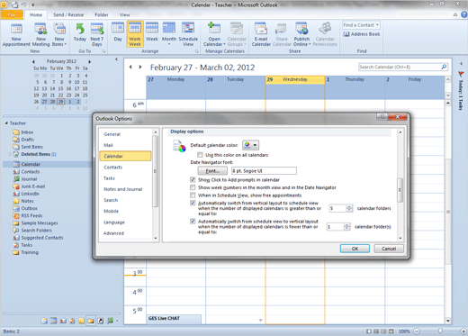
Task: Switch to Day view
Action: pyautogui.click(x=118, y=32)
